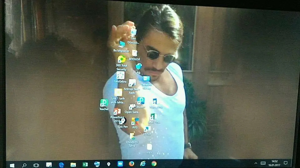Click the taskbar search magnifier
Screen dimensions: 300x168
coord(24,165)
